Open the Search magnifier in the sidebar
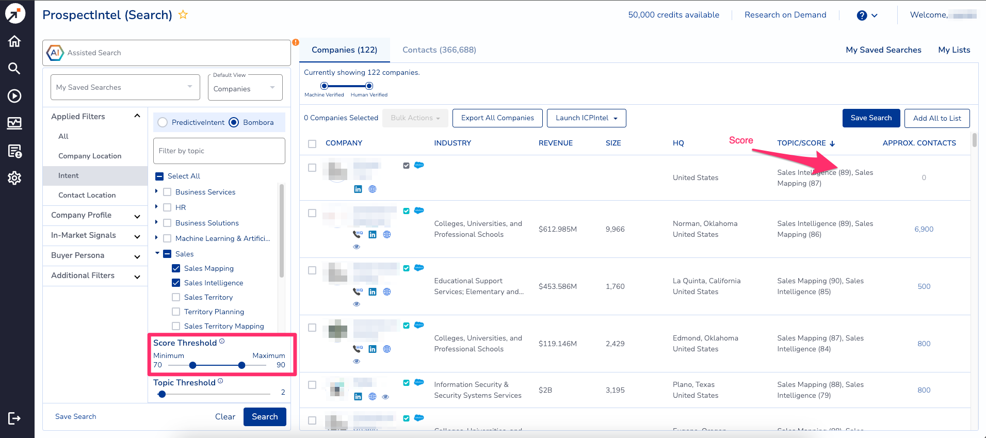This screenshot has width=986, height=438. [14, 68]
